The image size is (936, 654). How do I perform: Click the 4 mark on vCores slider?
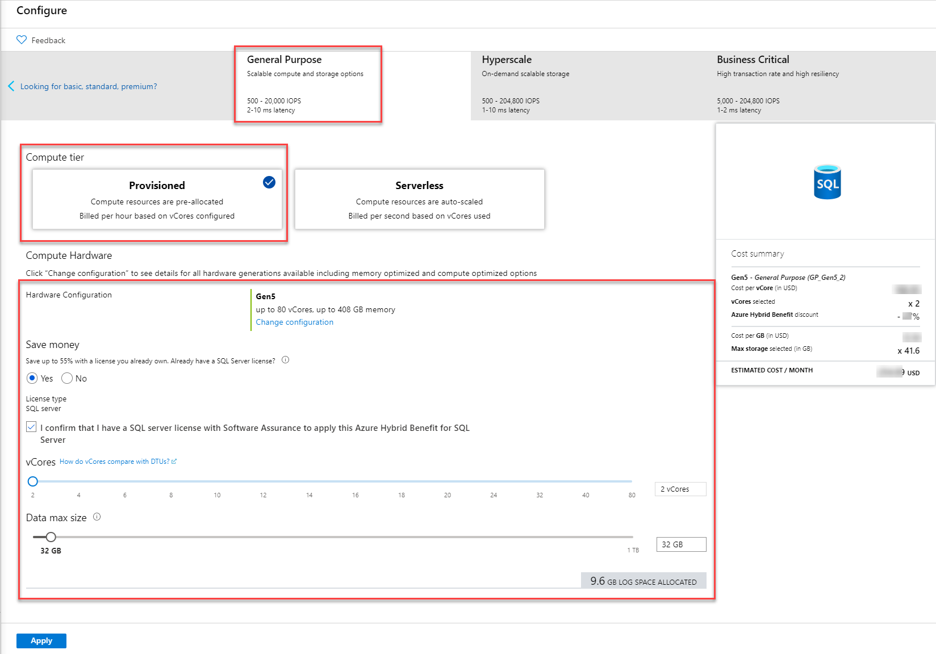click(79, 495)
